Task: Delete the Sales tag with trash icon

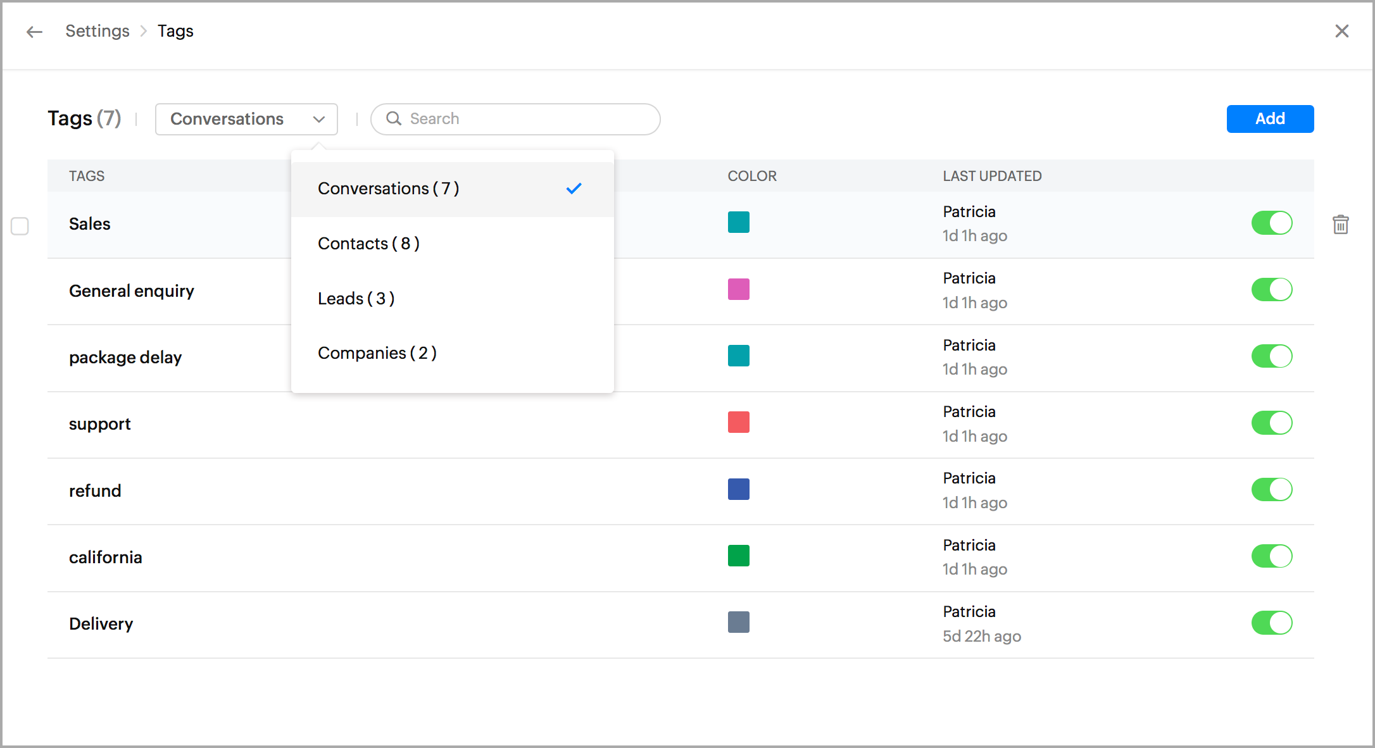Action: tap(1340, 225)
